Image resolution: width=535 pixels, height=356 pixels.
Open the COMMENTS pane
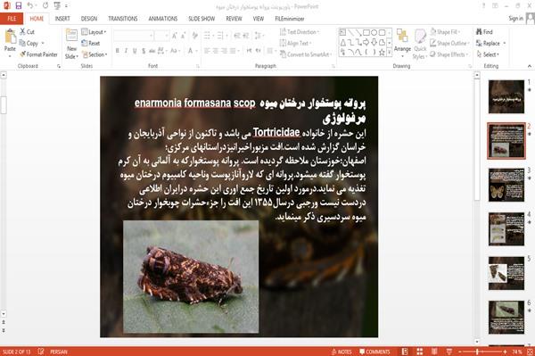coord(374,352)
